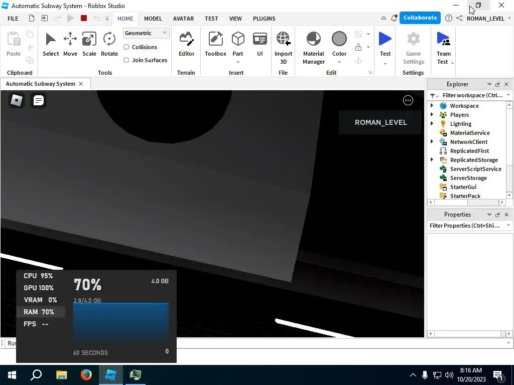Pick the Rotate tool

109,45
